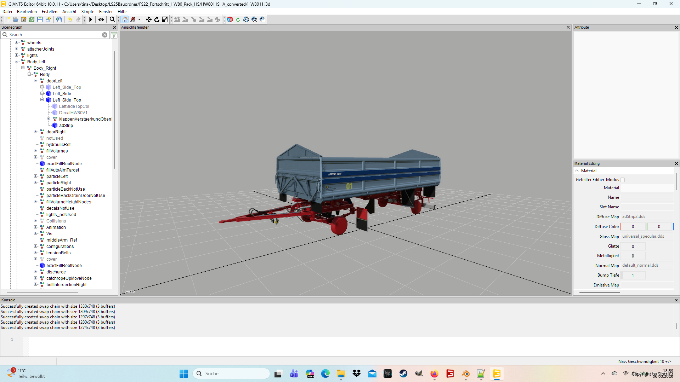Click the Open folder toolbar icon
Viewport: 680px width, 382px height.
pos(16,20)
